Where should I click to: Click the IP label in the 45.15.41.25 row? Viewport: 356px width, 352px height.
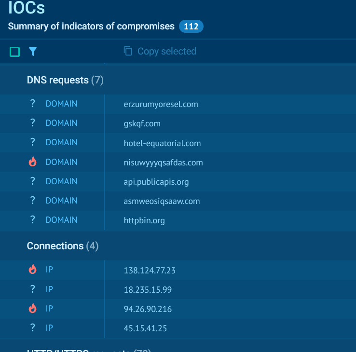pos(49,328)
